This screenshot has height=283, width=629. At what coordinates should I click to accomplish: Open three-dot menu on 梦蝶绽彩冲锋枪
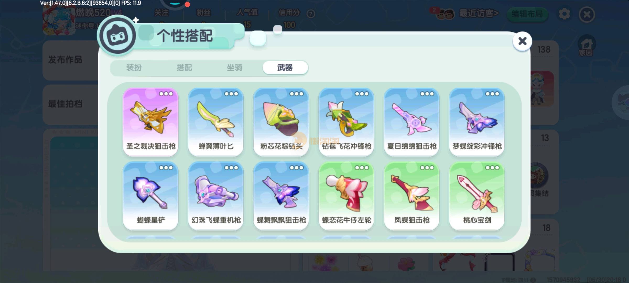pyautogui.click(x=492, y=94)
